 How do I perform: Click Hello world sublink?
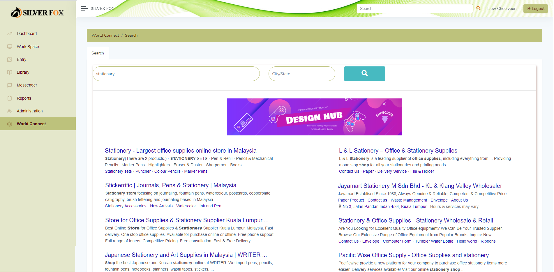pos(467,241)
